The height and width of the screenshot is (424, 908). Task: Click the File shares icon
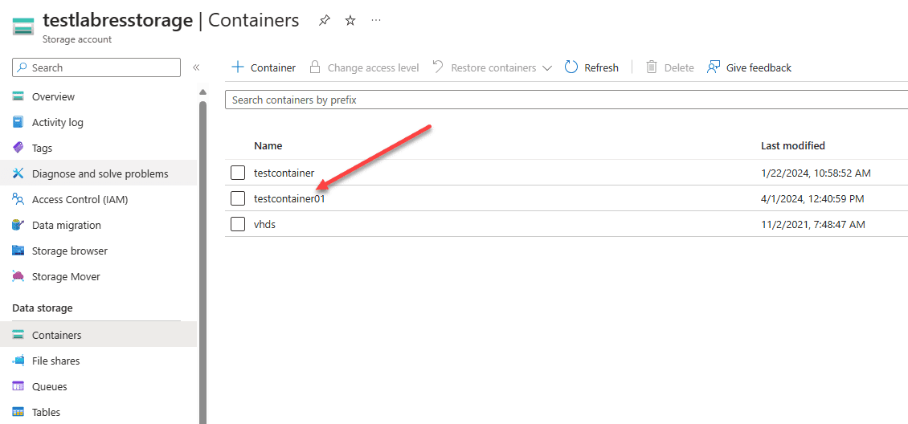tap(18, 361)
